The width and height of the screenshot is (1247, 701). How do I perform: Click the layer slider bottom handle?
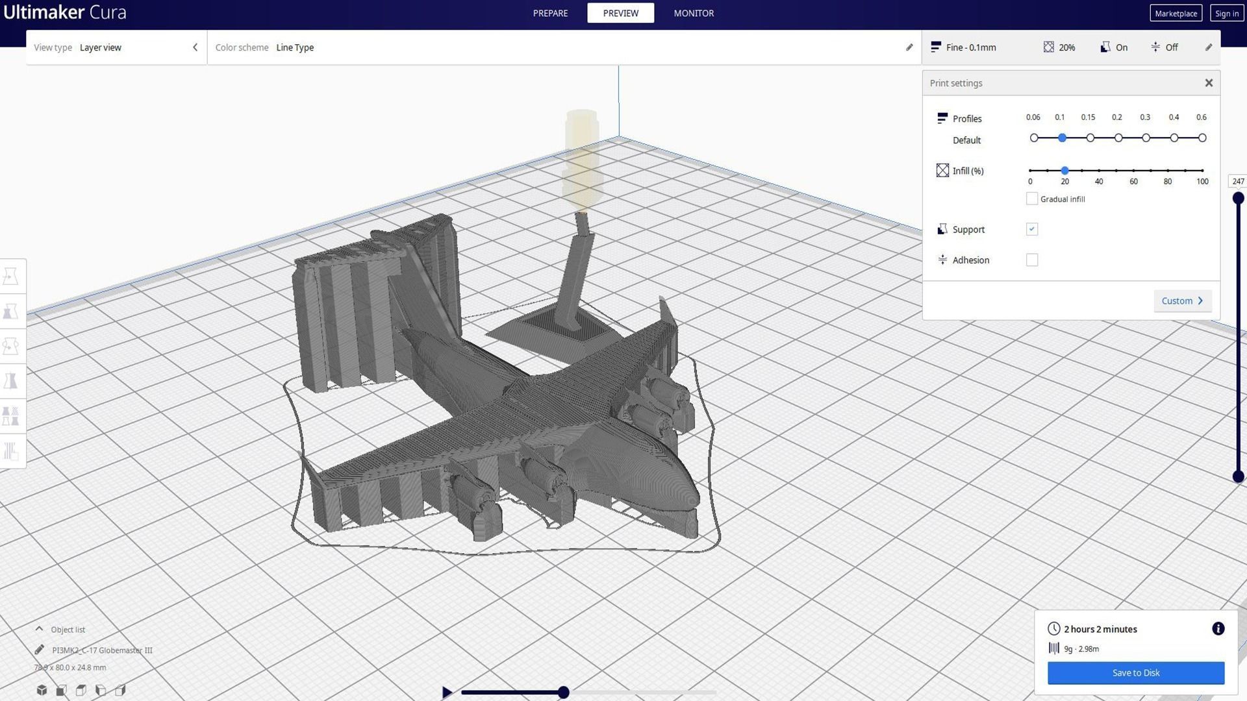pos(1238,476)
